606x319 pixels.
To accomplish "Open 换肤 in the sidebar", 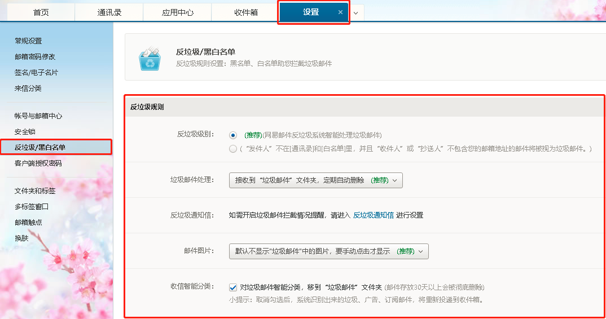I will pyautogui.click(x=21, y=238).
